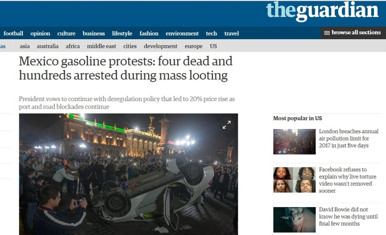Expand the article photo to fullscreen
The width and height of the screenshot is (386, 235).
227,124
